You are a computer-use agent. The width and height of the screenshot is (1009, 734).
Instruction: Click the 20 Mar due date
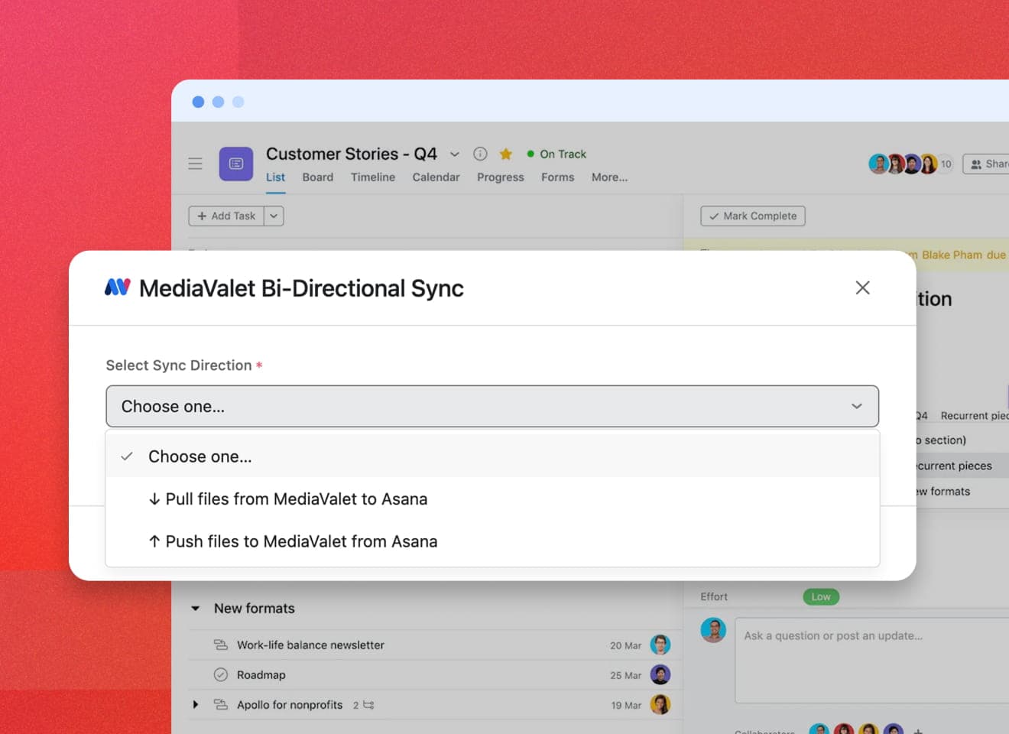[626, 646]
